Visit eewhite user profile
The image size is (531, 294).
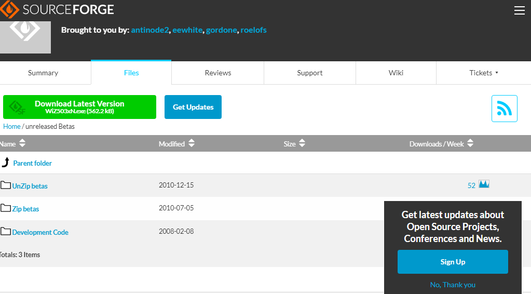(x=187, y=30)
